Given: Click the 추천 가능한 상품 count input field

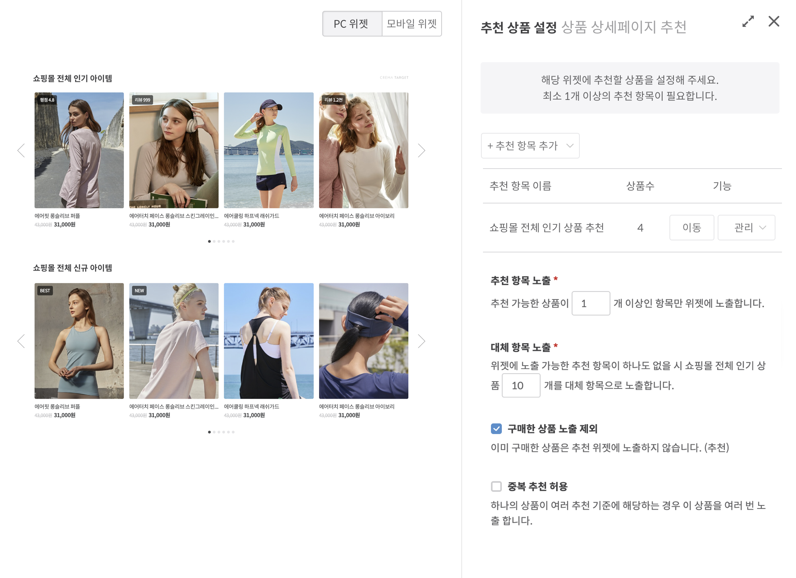Looking at the screenshot, I should tap(590, 303).
